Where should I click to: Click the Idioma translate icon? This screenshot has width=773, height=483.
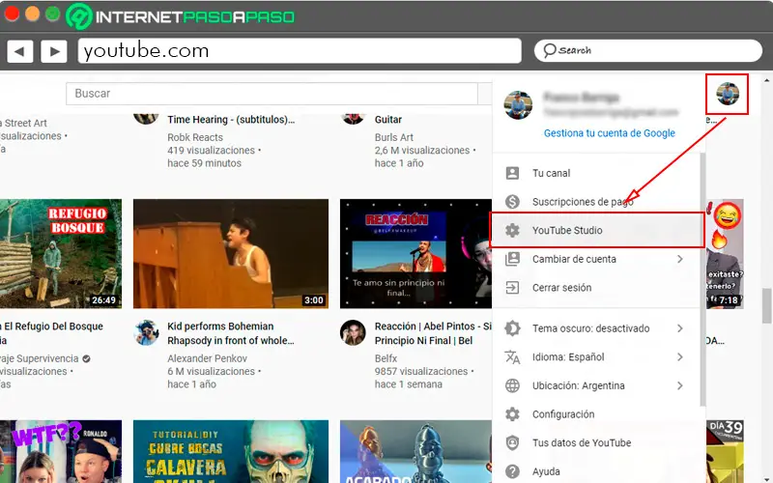[512, 356]
